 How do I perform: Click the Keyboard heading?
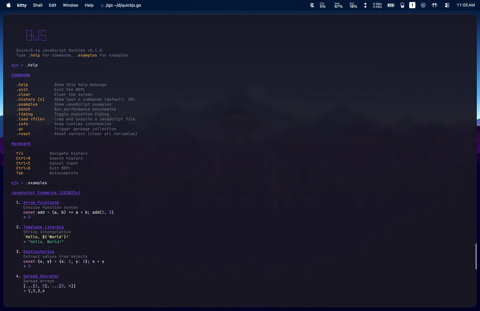(21, 144)
